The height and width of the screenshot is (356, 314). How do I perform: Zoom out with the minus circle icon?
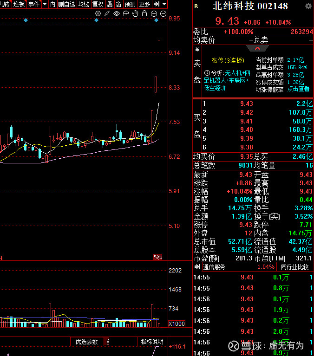point(163,13)
